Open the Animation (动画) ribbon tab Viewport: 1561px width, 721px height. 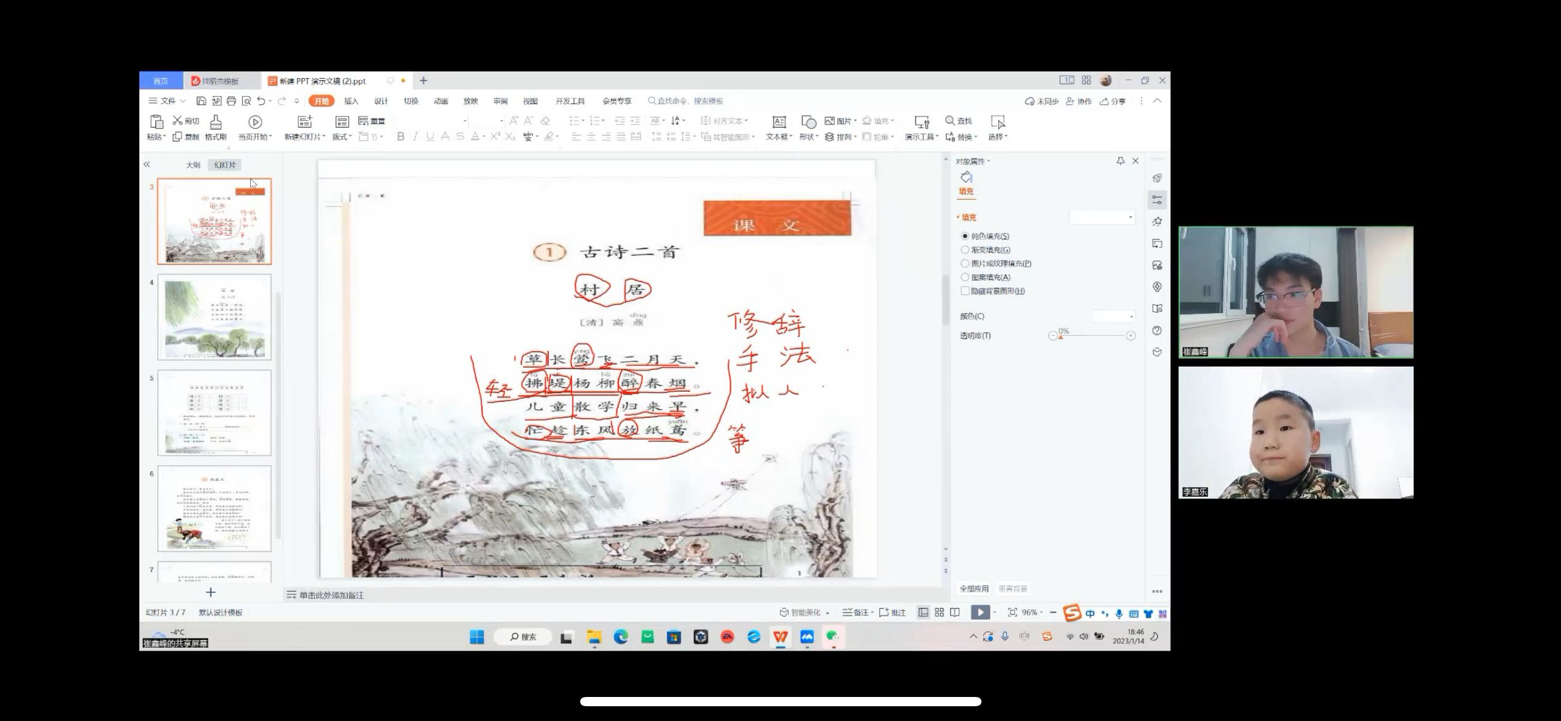coord(441,101)
